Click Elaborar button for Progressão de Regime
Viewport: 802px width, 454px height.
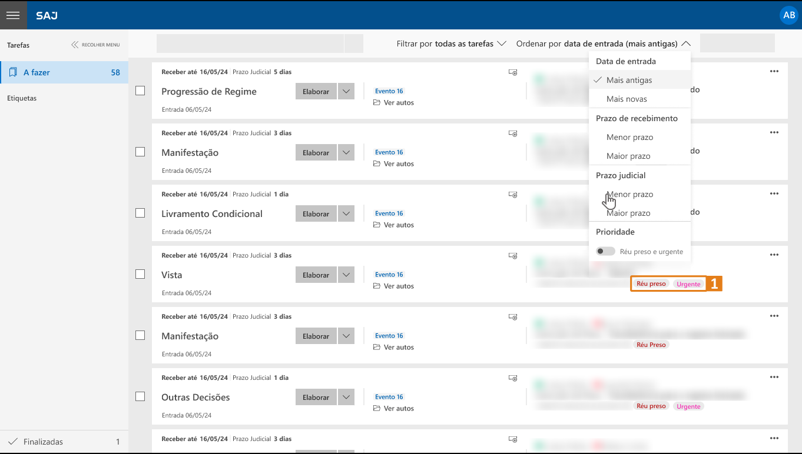click(x=316, y=92)
